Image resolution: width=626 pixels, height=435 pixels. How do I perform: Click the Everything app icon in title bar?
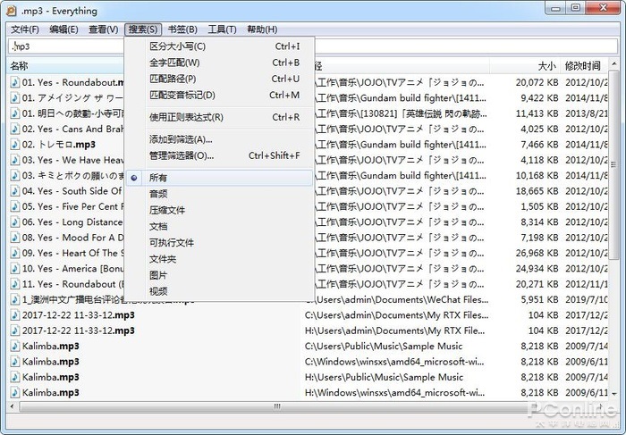11,11
